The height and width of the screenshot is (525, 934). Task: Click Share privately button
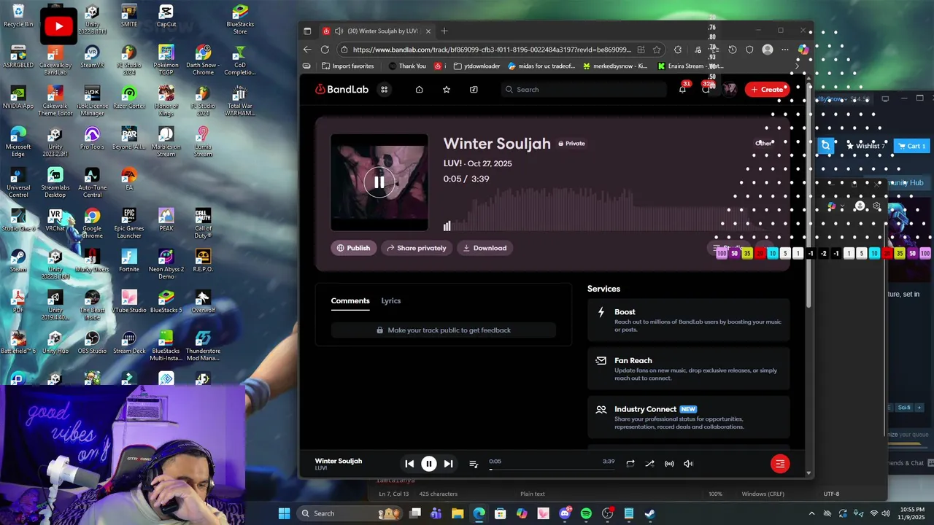point(417,248)
